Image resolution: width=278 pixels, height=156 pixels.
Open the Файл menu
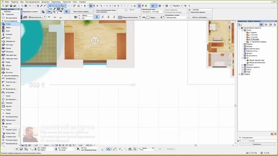7,2
